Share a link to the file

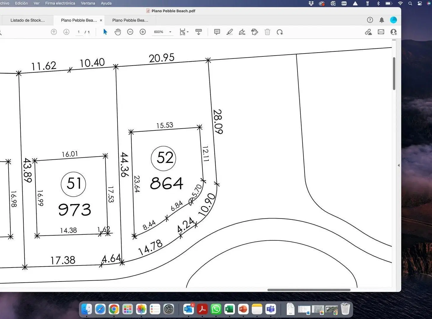pyautogui.click(x=368, y=32)
